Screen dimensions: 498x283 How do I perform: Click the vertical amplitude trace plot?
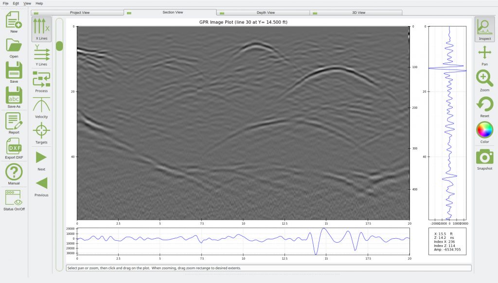[x=447, y=123]
